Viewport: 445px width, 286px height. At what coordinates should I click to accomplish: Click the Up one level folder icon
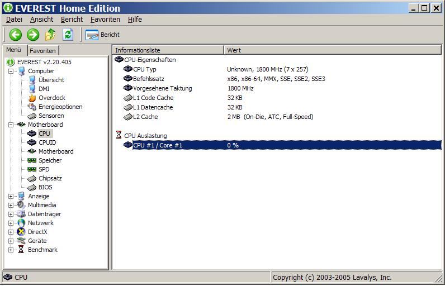tap(50, 35)
